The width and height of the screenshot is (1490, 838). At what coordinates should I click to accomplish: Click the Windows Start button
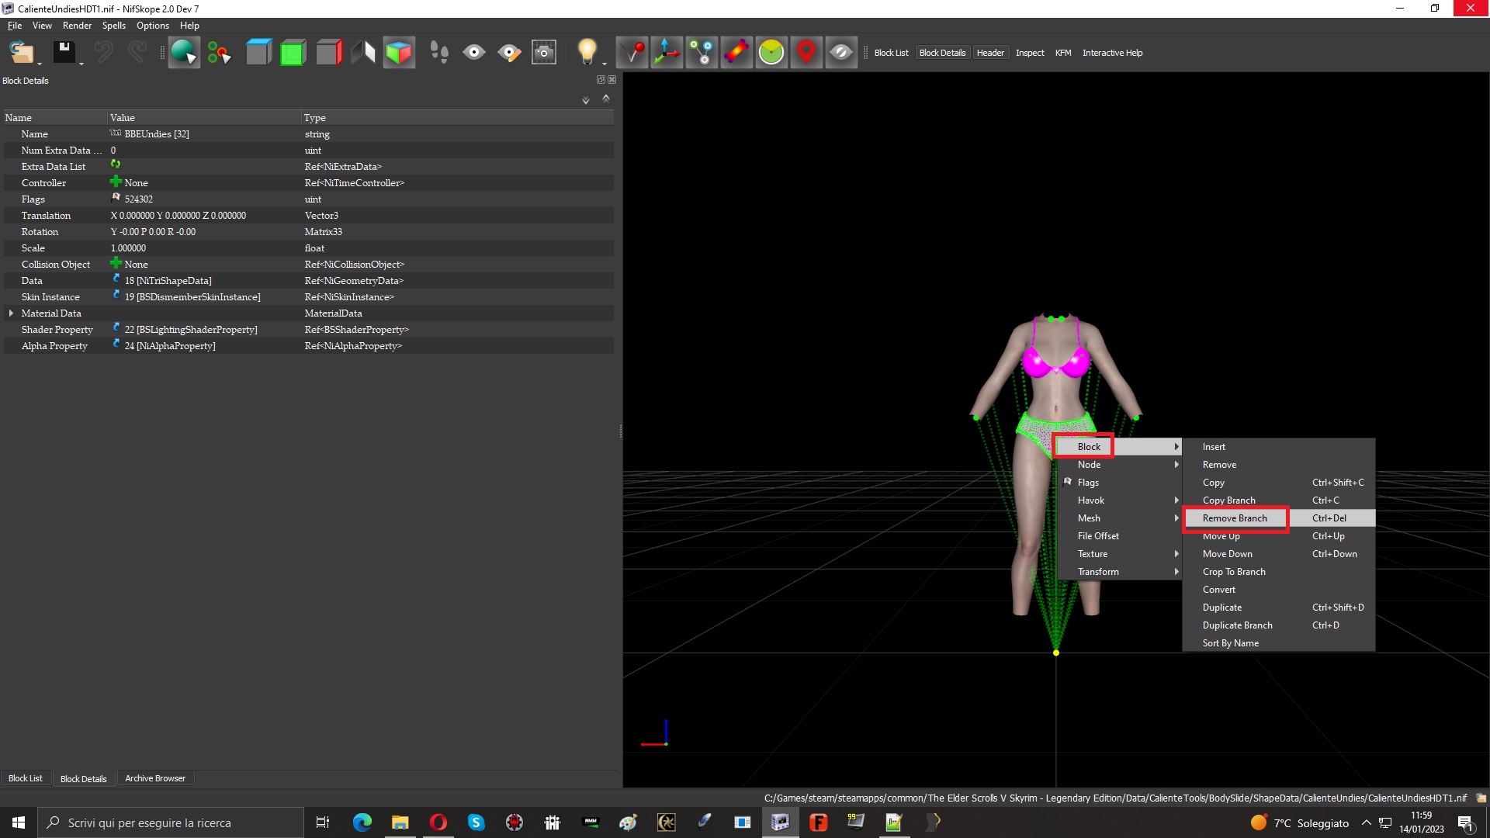[x=19, y=822]
